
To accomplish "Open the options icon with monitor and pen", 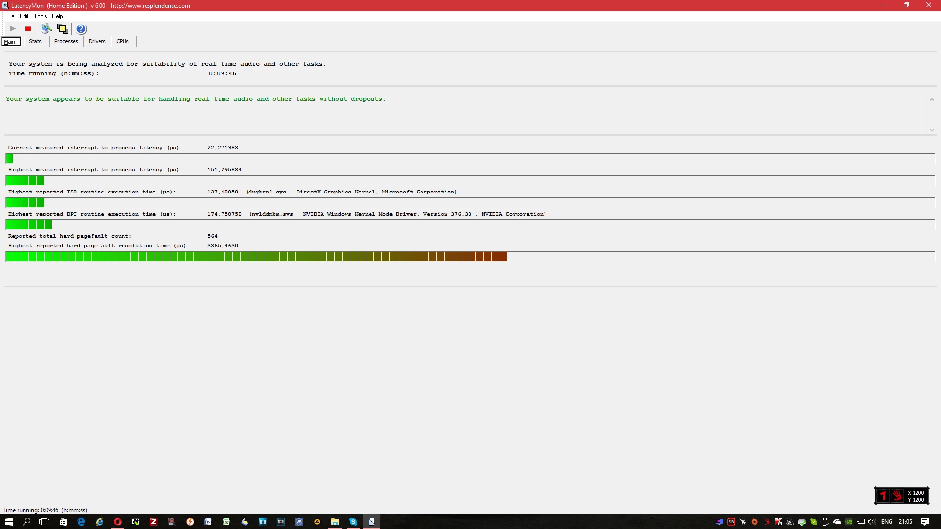I will click(47, 29).
